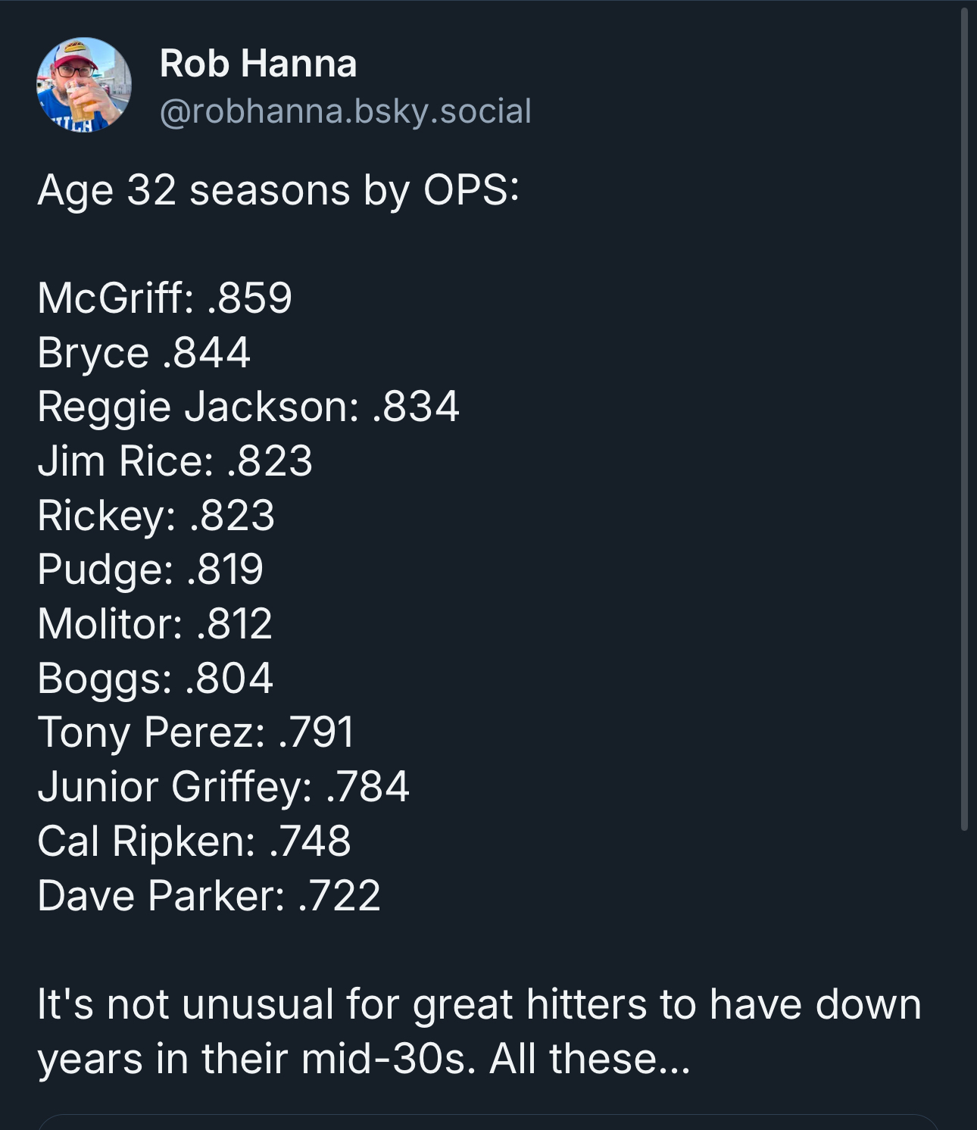The image size is (977, 1130).
Task: Click the Pudge: .819 line
Action: (150, 569)
